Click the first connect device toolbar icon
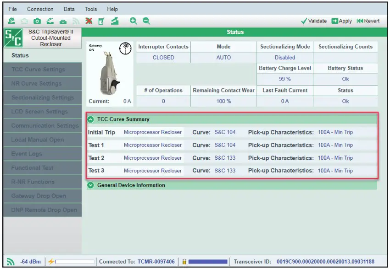Image resolution: width=390 pixels, height=269 pixels. click(11, 21)
